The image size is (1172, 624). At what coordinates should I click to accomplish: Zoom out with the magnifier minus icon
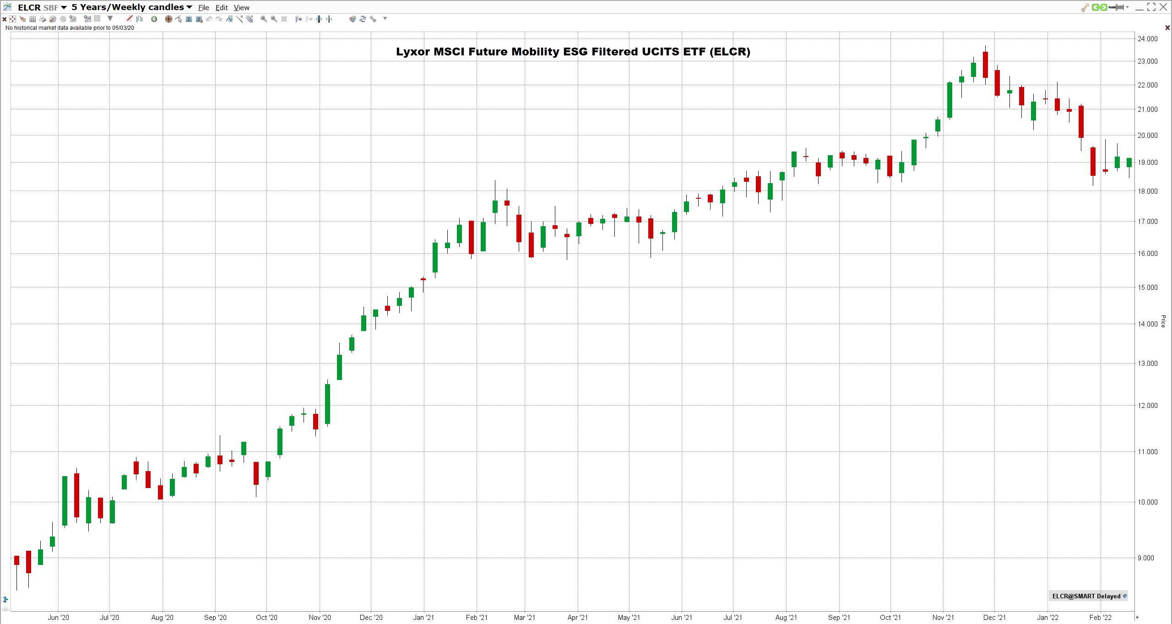click(274, 19)
